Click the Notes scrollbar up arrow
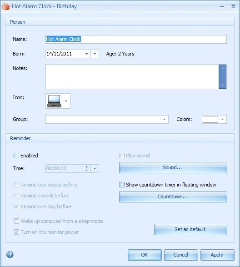Viewport: 240px width, 267px height. pyautogui.click(x=222, y=68)
